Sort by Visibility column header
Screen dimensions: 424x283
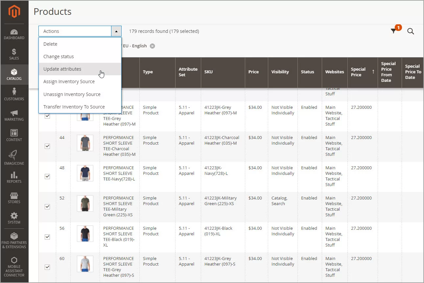pos(283,72)
